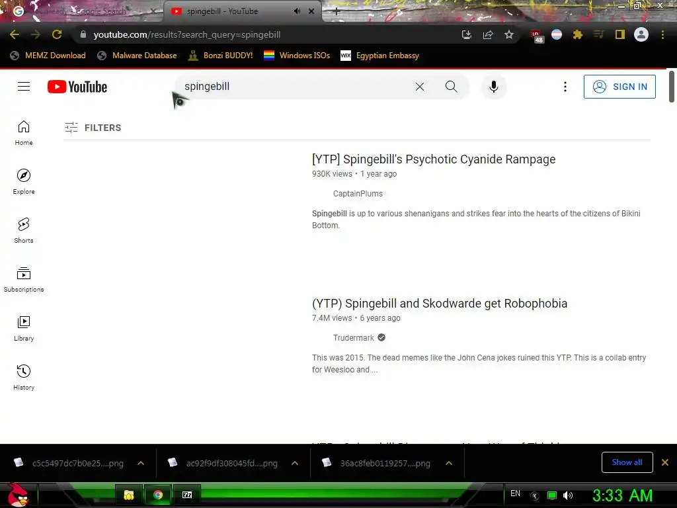The width and height of the screenshot is (677, 508).
Task: Open the YouTube hamburger guide menu
Action: point(24,87)
